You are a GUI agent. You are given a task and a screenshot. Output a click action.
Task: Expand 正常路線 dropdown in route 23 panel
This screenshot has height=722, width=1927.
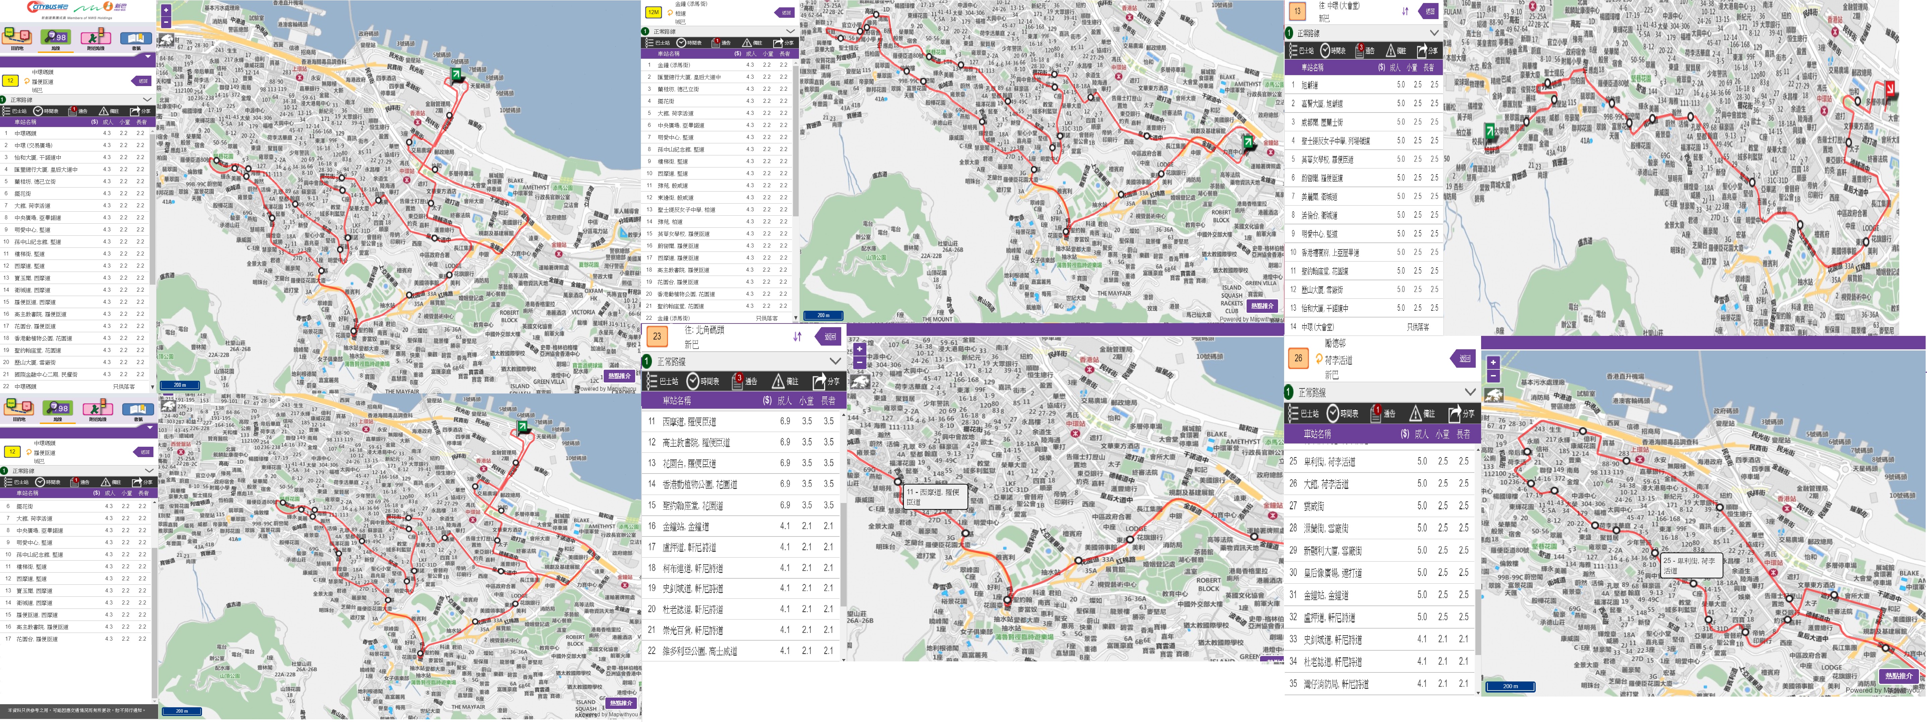(835, 361)
